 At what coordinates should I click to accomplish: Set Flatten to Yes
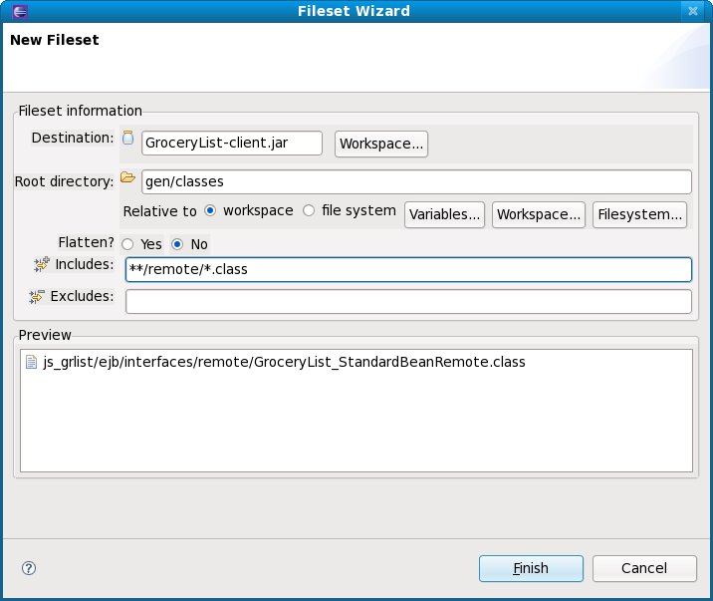pyautogui.click(x=127, y=244)
